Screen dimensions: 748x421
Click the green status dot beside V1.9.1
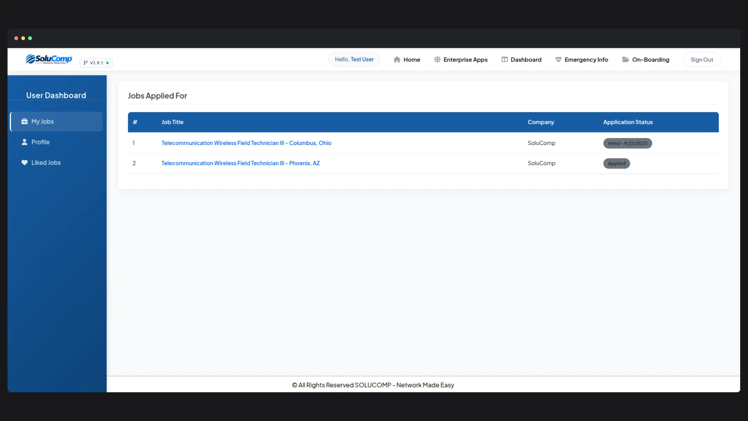point(108,63)
